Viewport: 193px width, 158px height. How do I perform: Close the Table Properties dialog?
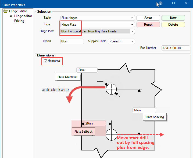(186, 3)
